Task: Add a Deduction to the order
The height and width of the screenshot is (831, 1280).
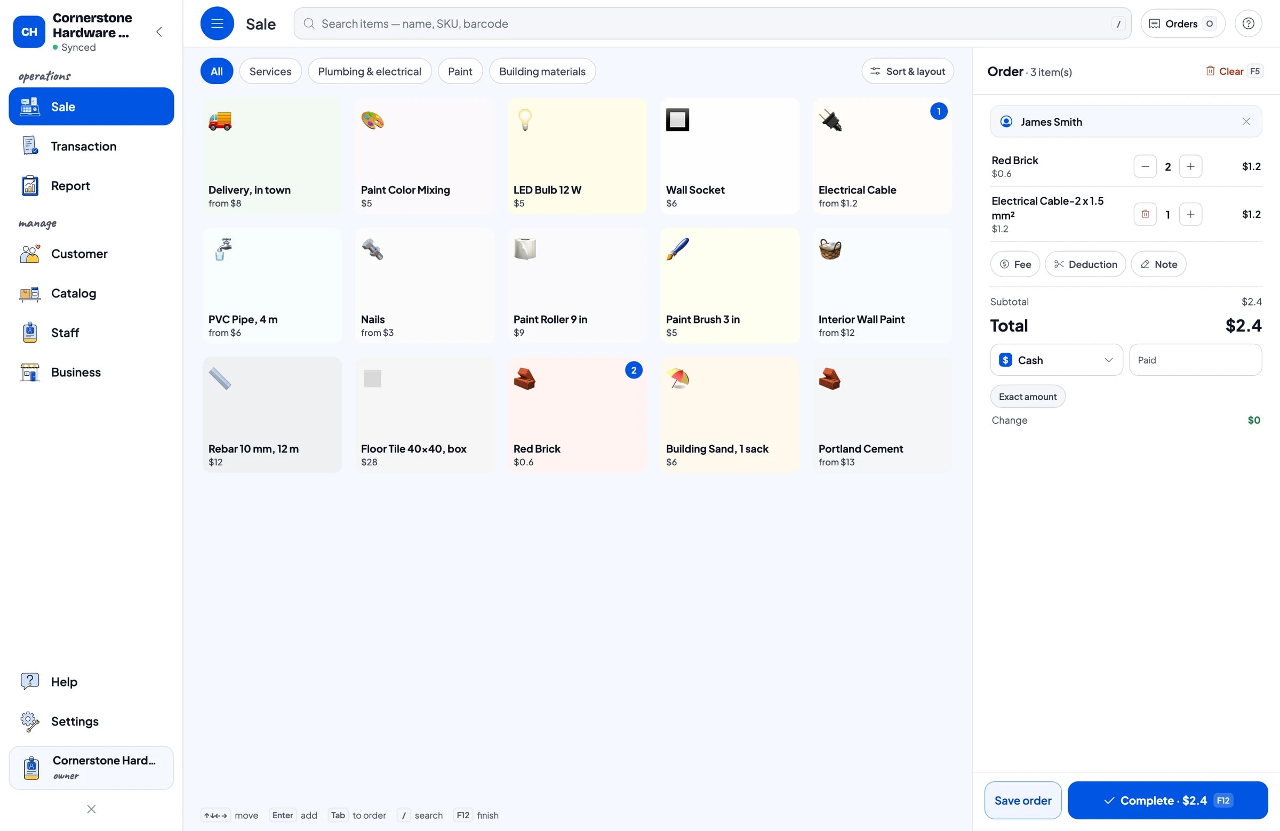Action: click(x=1085, y=264)
